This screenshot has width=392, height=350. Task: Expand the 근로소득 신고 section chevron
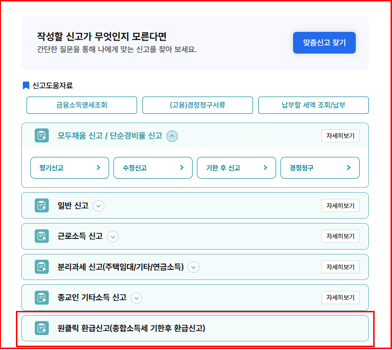[x=113, y=237]
